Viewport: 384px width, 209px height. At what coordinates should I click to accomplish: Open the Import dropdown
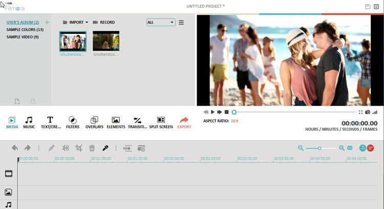tap(75, 23)
